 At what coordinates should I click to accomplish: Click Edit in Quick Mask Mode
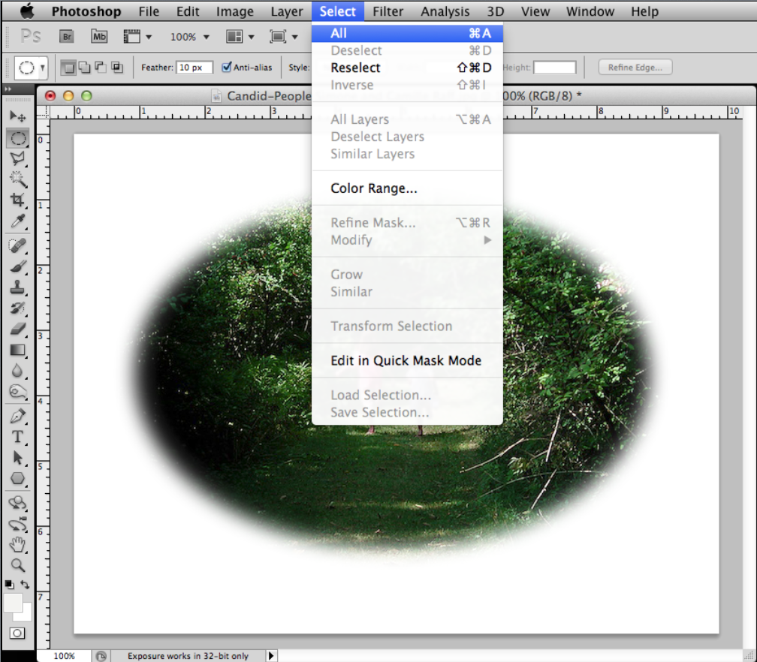tap(406, 360)
